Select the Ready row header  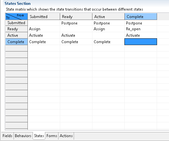[x=16, y=29]
